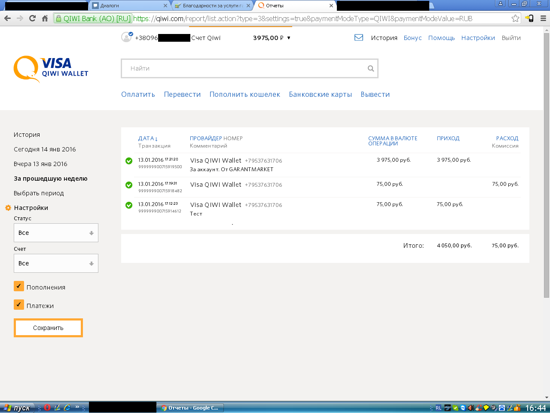550x413 pixels.
Task: Open the Chrome menu hamburger icon
Action: 543,18
